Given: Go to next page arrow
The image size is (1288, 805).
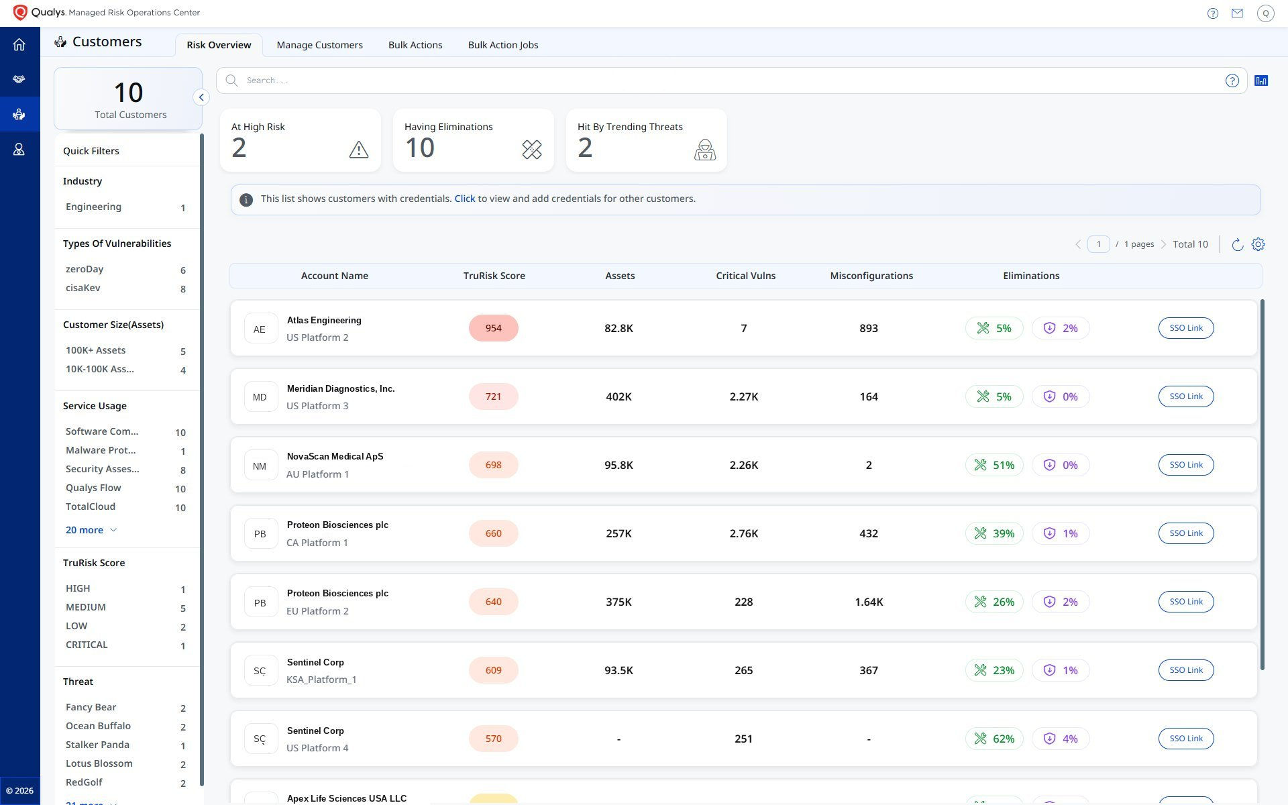Looking at the screenshot, I should 1163,245.
